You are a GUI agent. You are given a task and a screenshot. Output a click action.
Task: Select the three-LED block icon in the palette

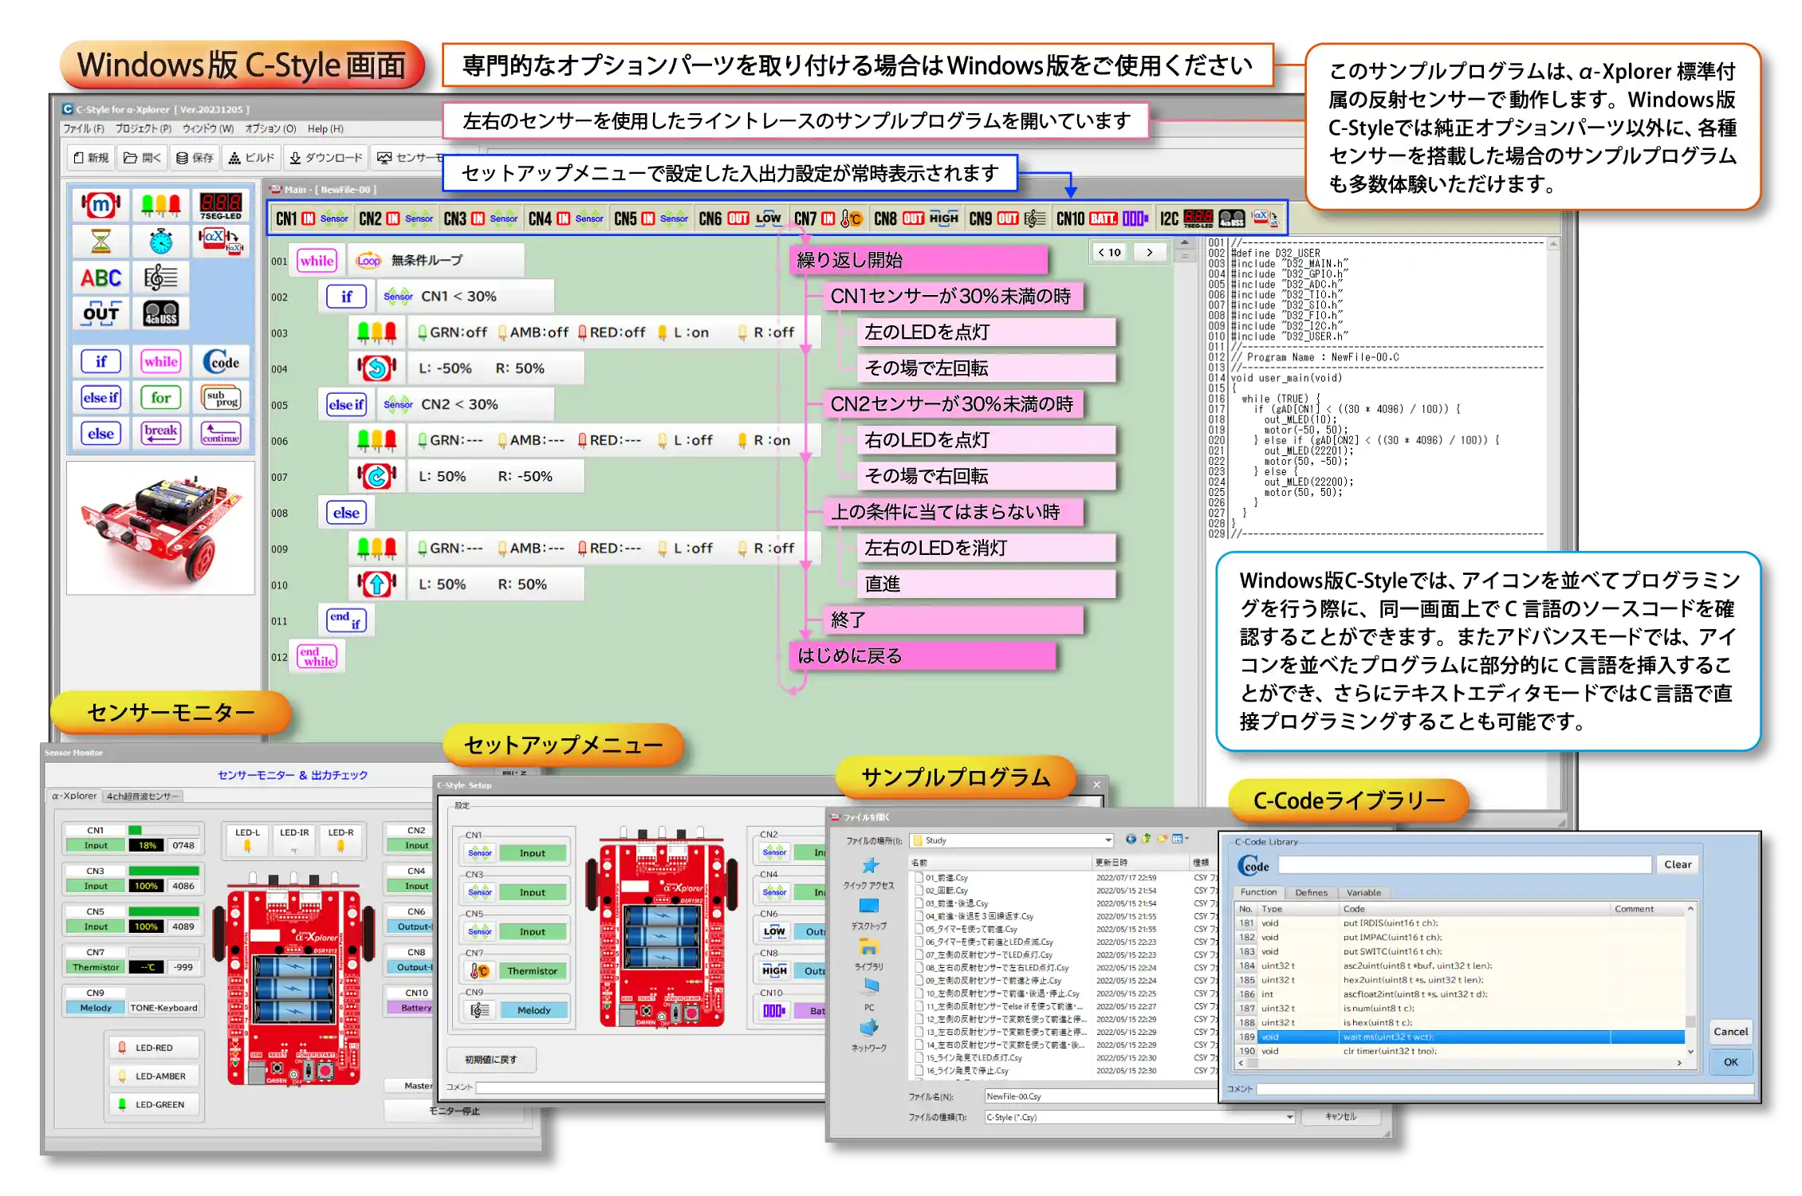pos(161,205)
